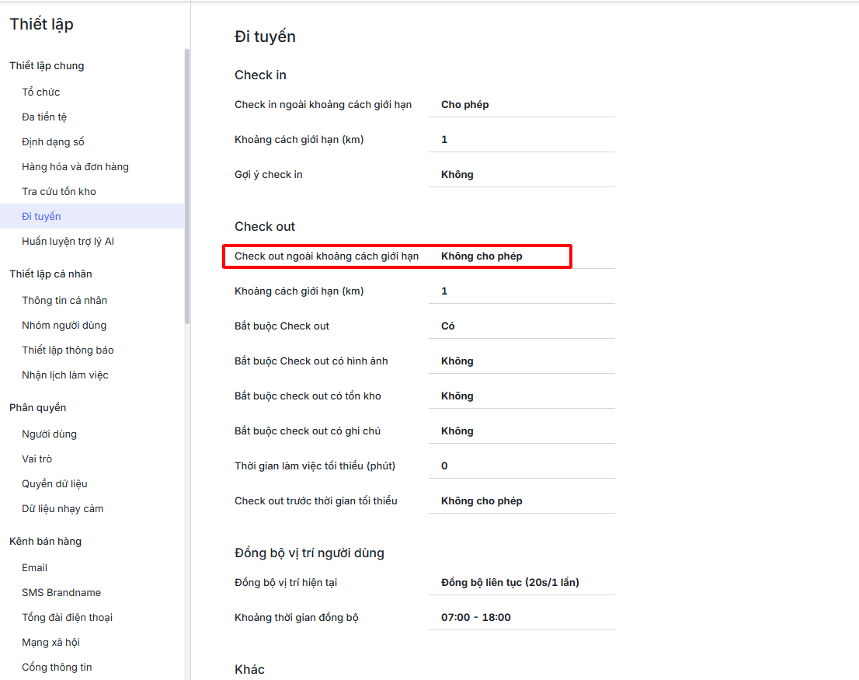Open the Tổ chức settings page
This screenshot has width=859, height=680.
(x=41, y=92)
